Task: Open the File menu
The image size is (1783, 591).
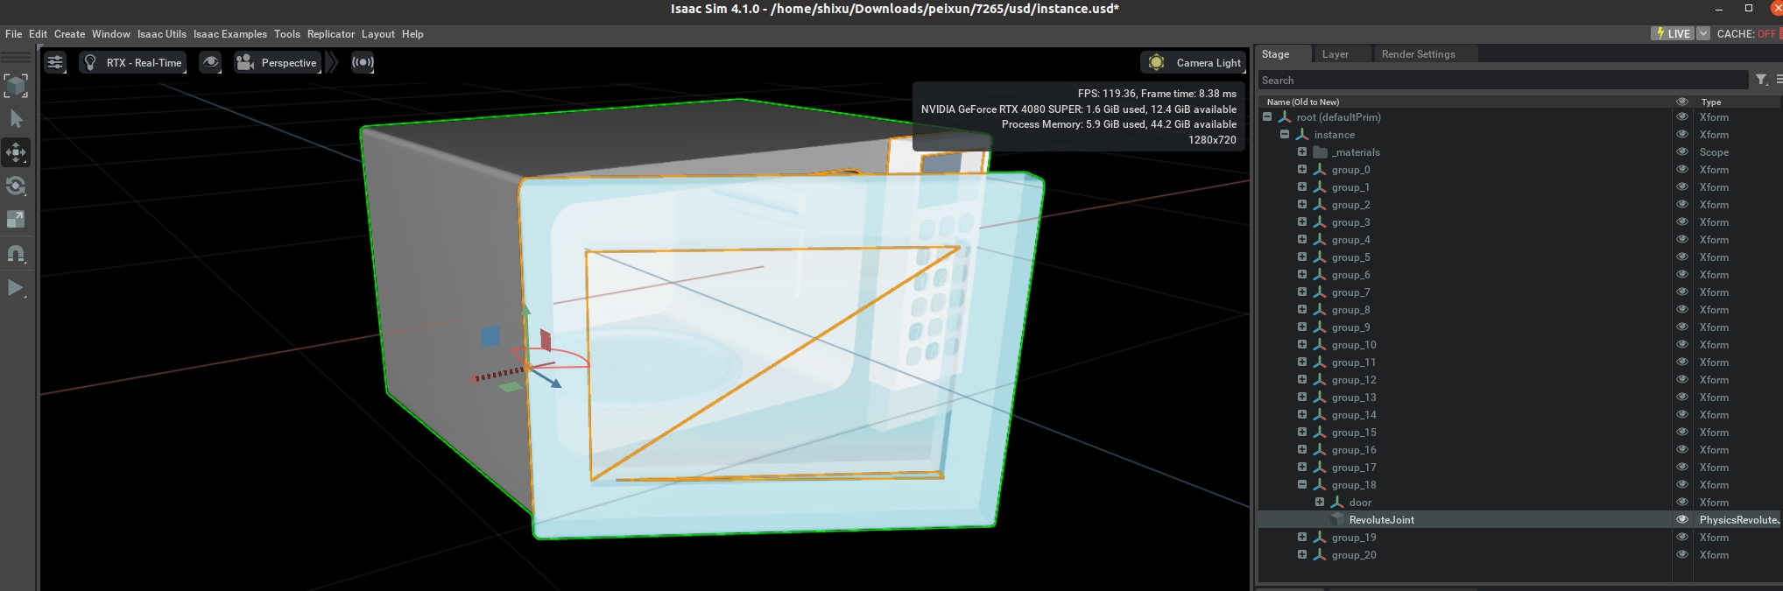Action: pyautogui.click(x=14, y=34)
